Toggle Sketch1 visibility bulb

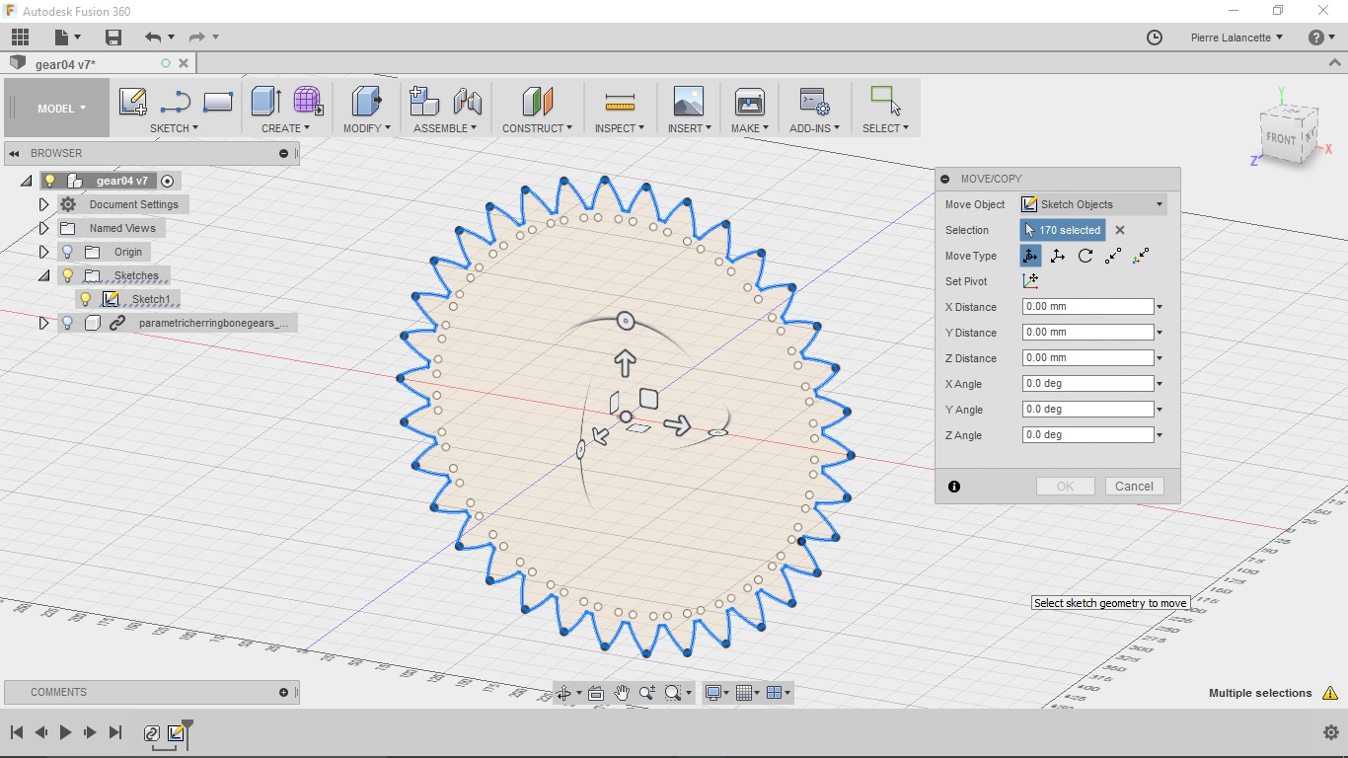pyautogui.click(x=86, y=299)
